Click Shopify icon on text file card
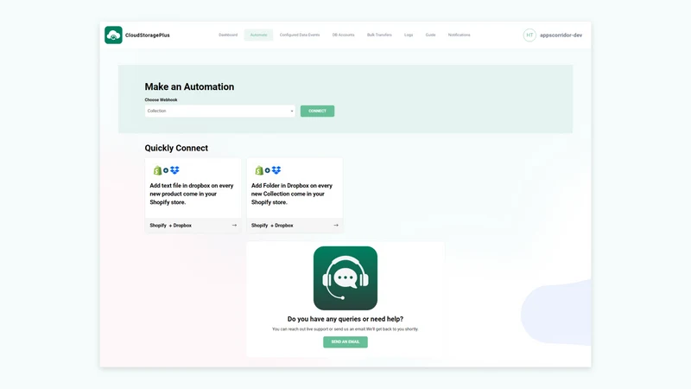Screen dimensions: 691x389 (157, 170)
